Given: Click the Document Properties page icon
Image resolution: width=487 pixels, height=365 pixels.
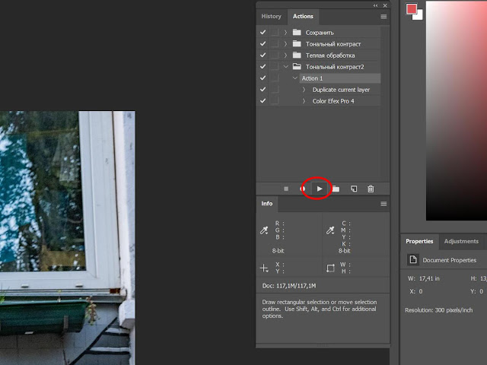Looking at the screenshot, I should (412, 260).
